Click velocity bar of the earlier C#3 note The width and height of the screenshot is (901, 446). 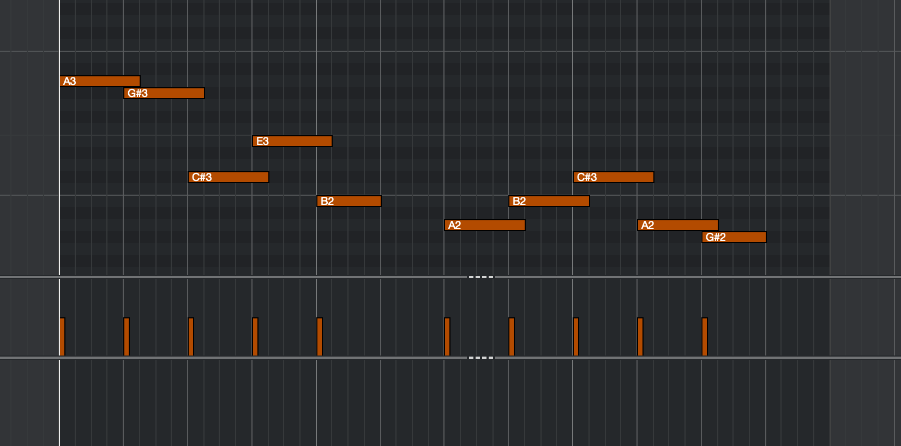coord(191,337)
